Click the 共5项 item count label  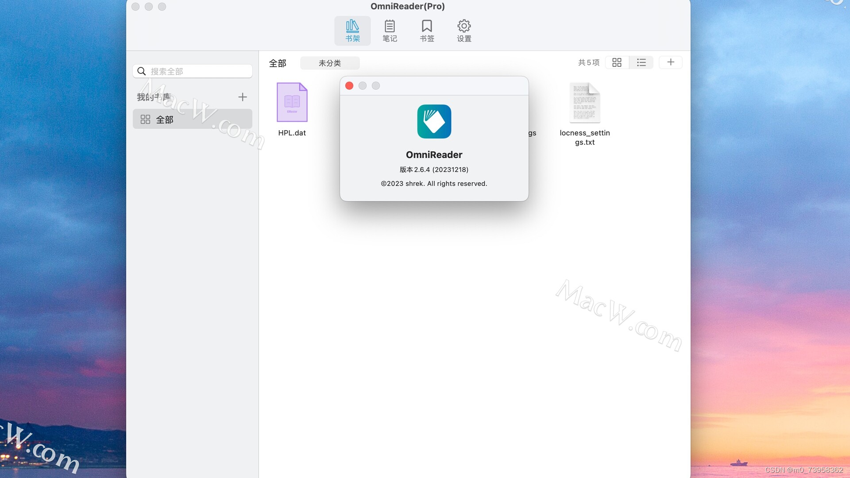tap(588, 62)
